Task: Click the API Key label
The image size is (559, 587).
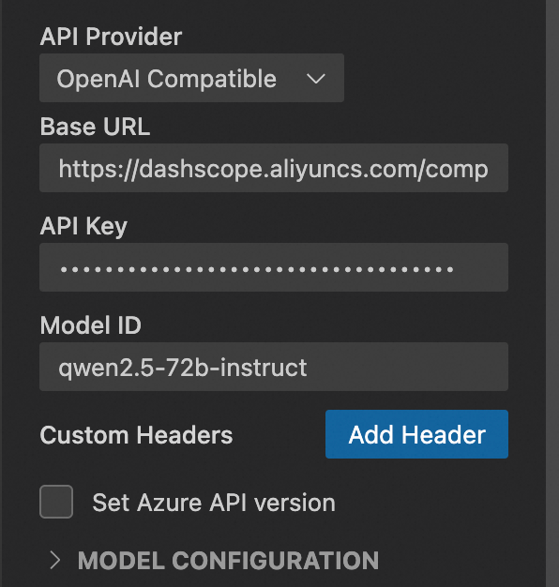Action: [83, 227]
